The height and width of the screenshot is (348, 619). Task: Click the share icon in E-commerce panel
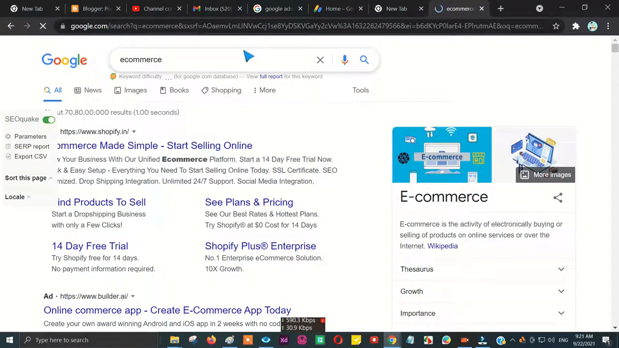(558, 197)
